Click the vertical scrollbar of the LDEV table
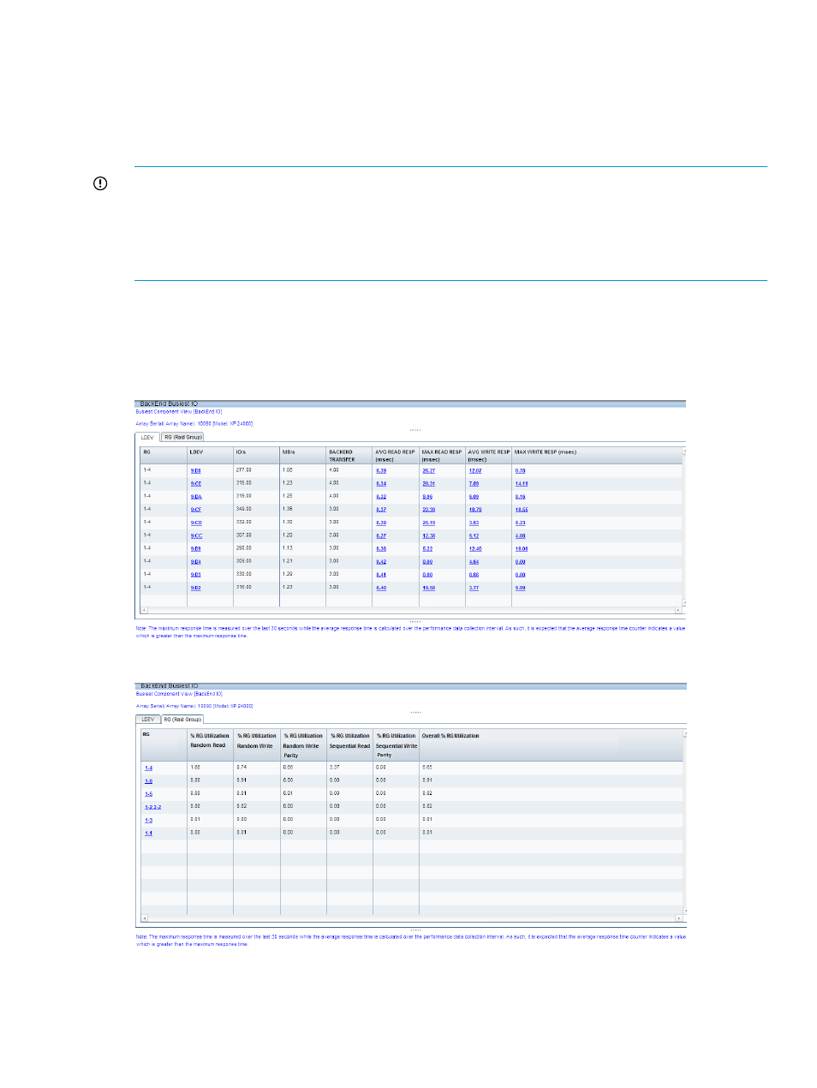The width and height of the screenshot is (817, 1088). (x=684, y=525)
